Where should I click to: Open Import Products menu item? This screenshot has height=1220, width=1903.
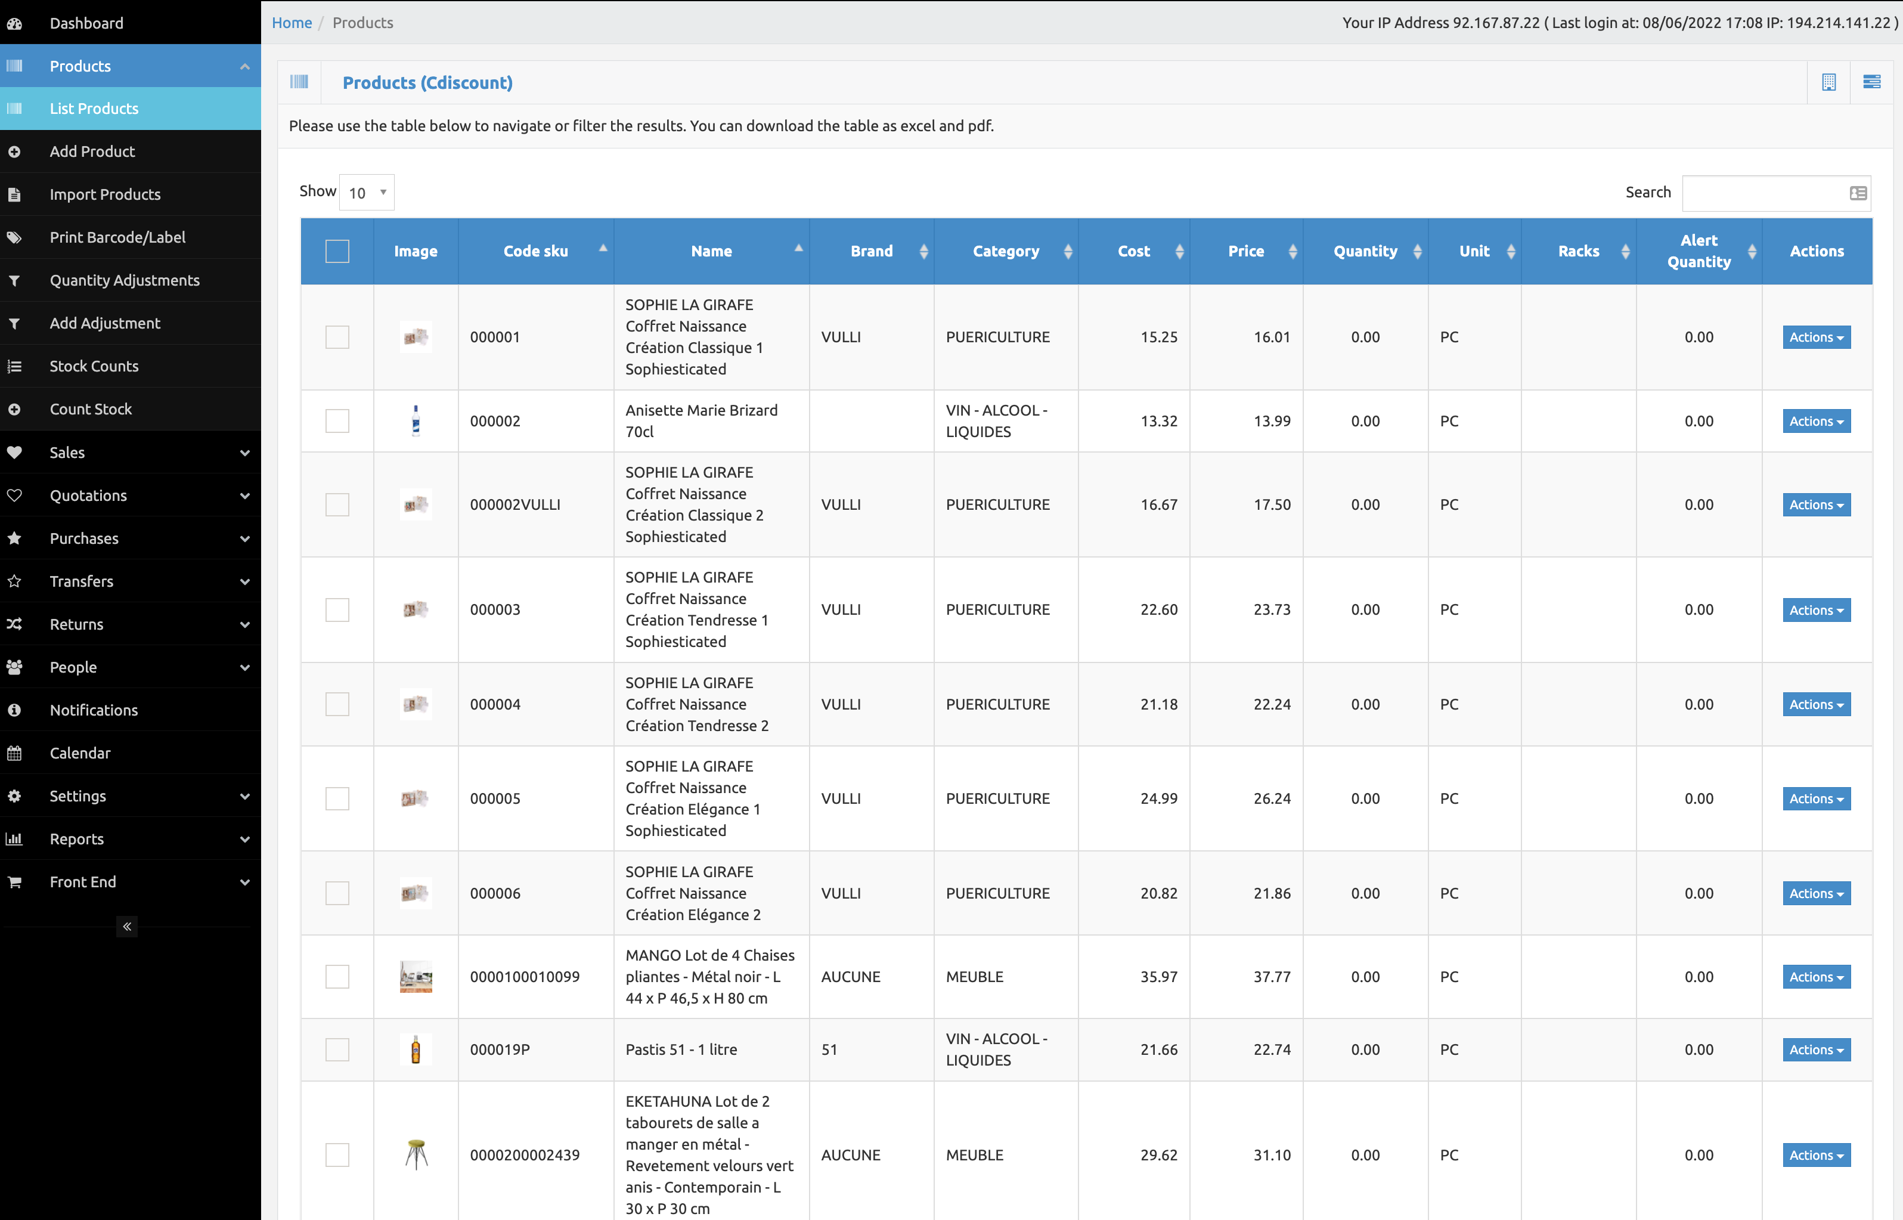[x=131, y=194]
